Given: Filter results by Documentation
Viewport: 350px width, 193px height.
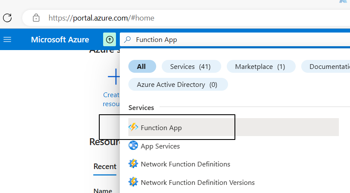Looking at the screenshot, I should 327,66.
